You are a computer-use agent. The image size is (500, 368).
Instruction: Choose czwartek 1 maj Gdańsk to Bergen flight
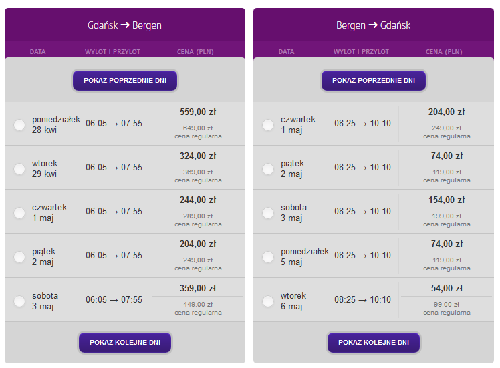coord(19,212)
